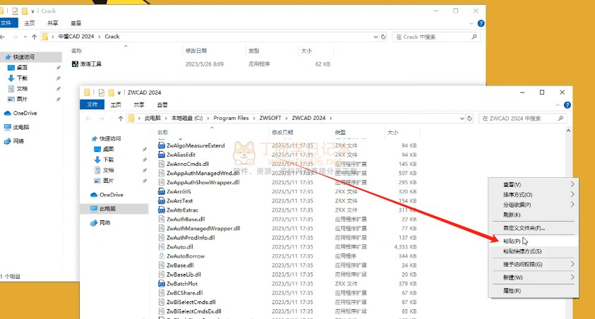The height and width of the screenshot is (319, 595).
Task: Go up one folder in Crack window
Action: 35,37
